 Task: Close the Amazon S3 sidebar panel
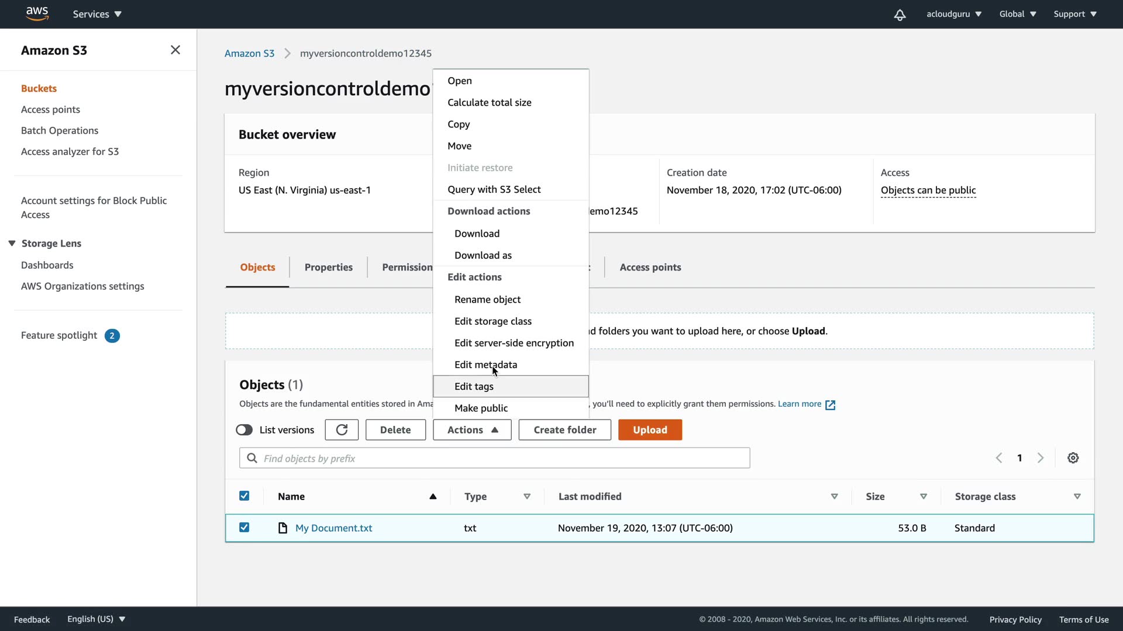pyautogui.click(x=175, y=50)
